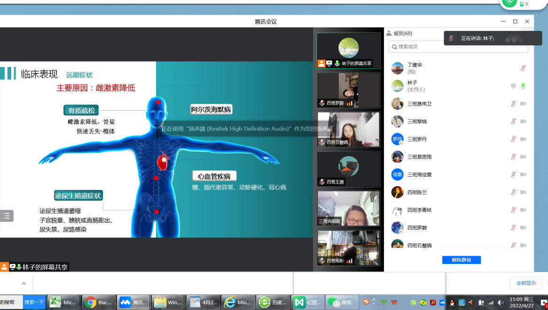Click the volume speaker tray icon
This screenshot has height=310, width=548.
(501, 302)
